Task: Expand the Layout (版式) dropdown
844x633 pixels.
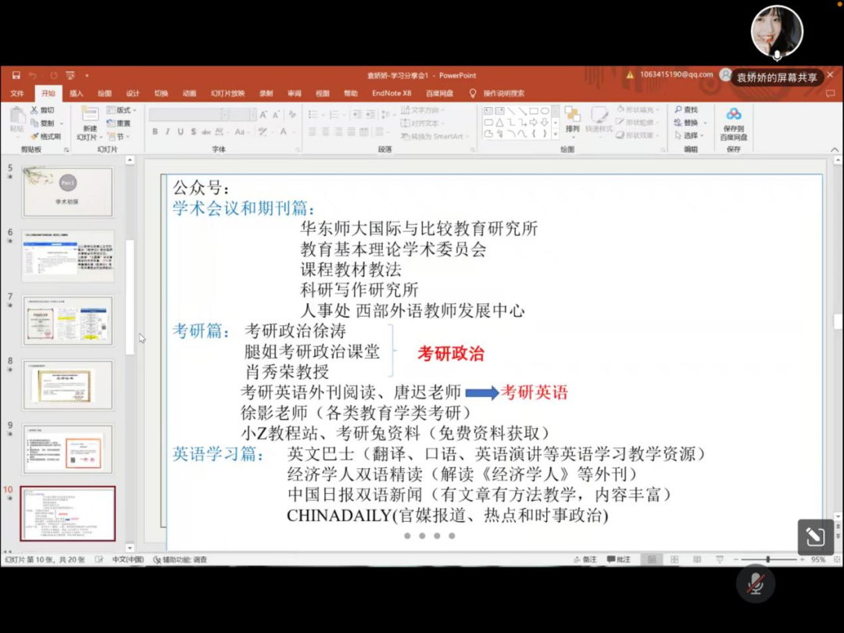Action: [123, 110]
